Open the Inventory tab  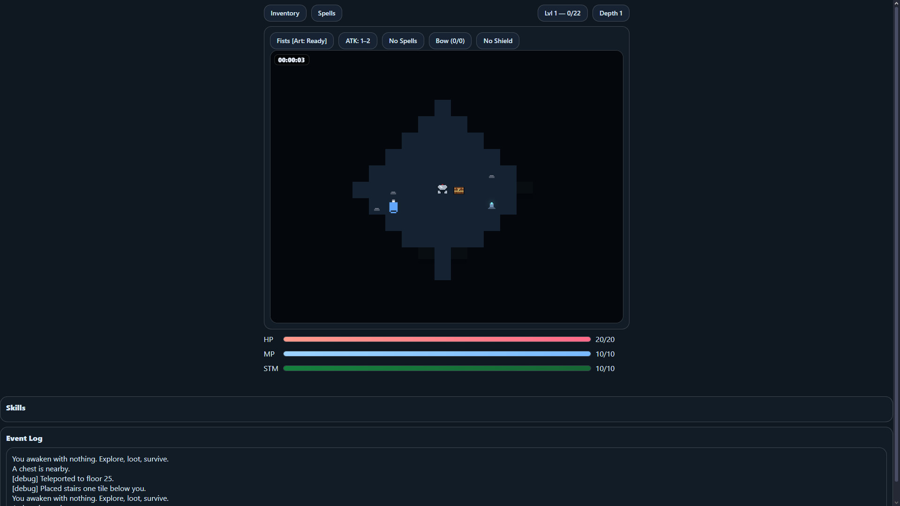285,13
